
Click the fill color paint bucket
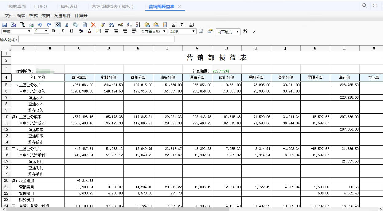pyautogui.click(x=80, y=31)
